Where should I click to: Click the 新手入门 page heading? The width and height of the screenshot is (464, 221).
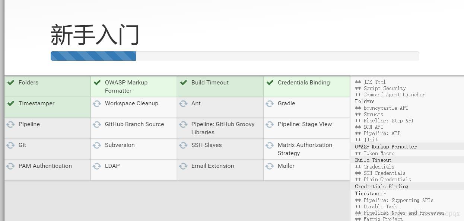pyautogui.click(x=95, y=35)
